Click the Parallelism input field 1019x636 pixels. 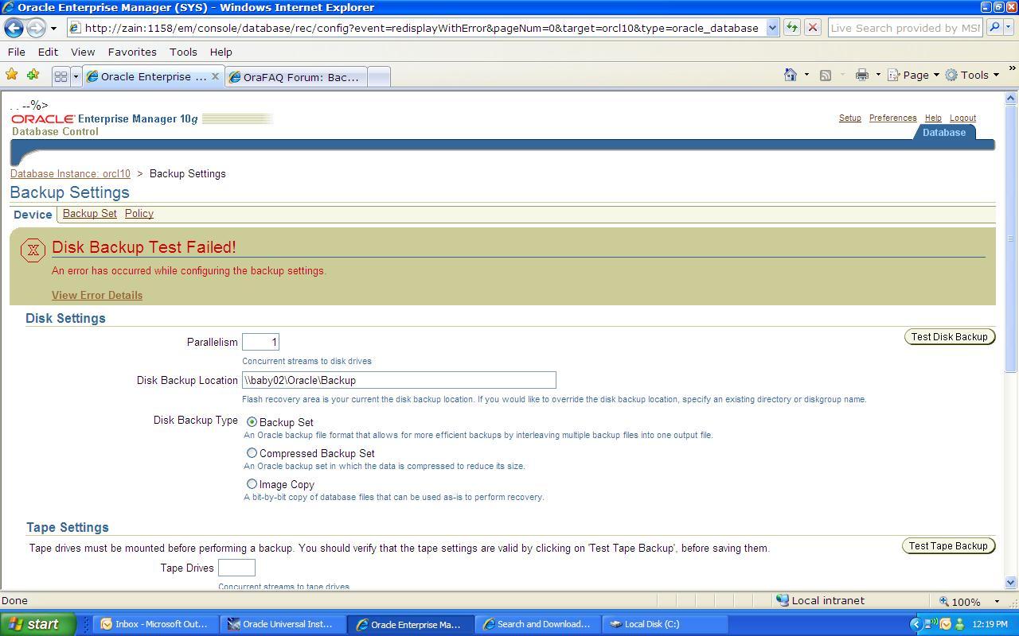260,342
